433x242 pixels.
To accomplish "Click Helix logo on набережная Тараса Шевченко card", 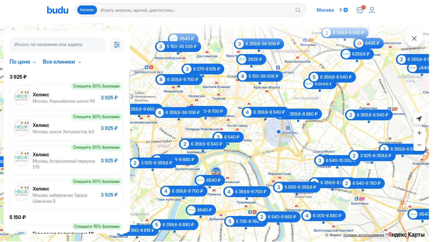I will tap(21, 193).
